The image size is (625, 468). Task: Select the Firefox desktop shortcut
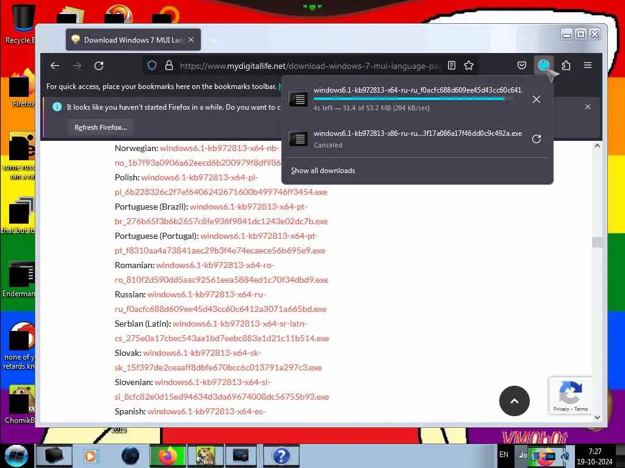(x=23, y=88)
